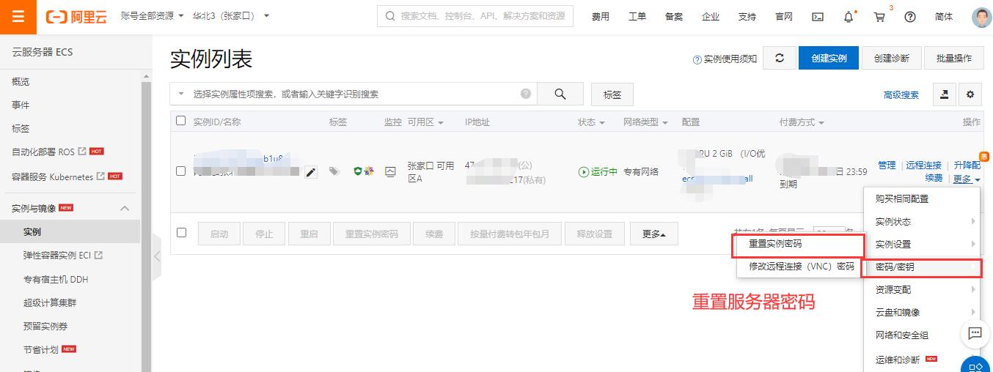Click the 批量操作 button
Viewport: 993px width, 372px height.
pyautogui.click(x=953, y=59)
